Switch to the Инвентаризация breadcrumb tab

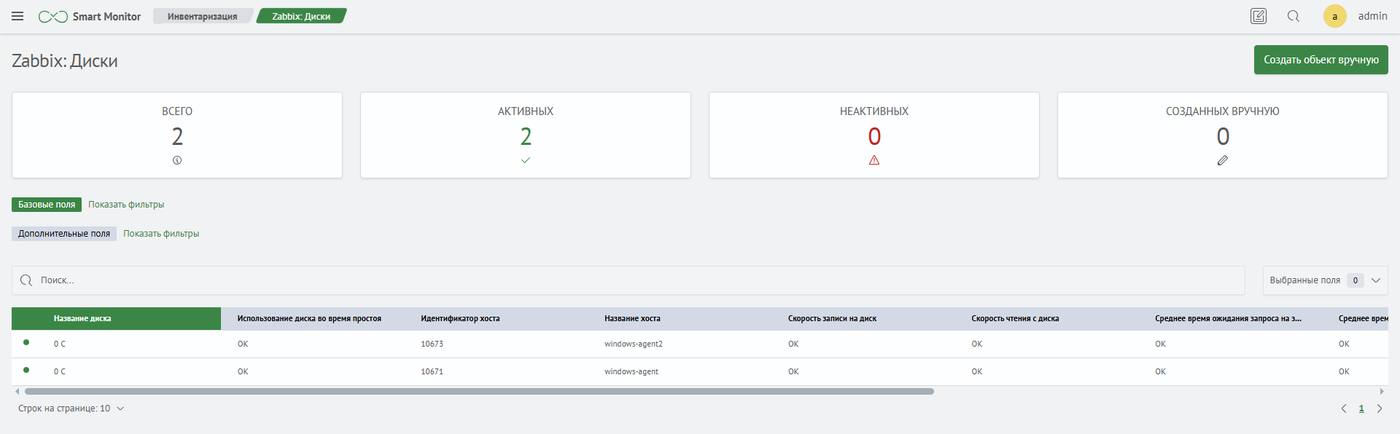pos(202,16)
